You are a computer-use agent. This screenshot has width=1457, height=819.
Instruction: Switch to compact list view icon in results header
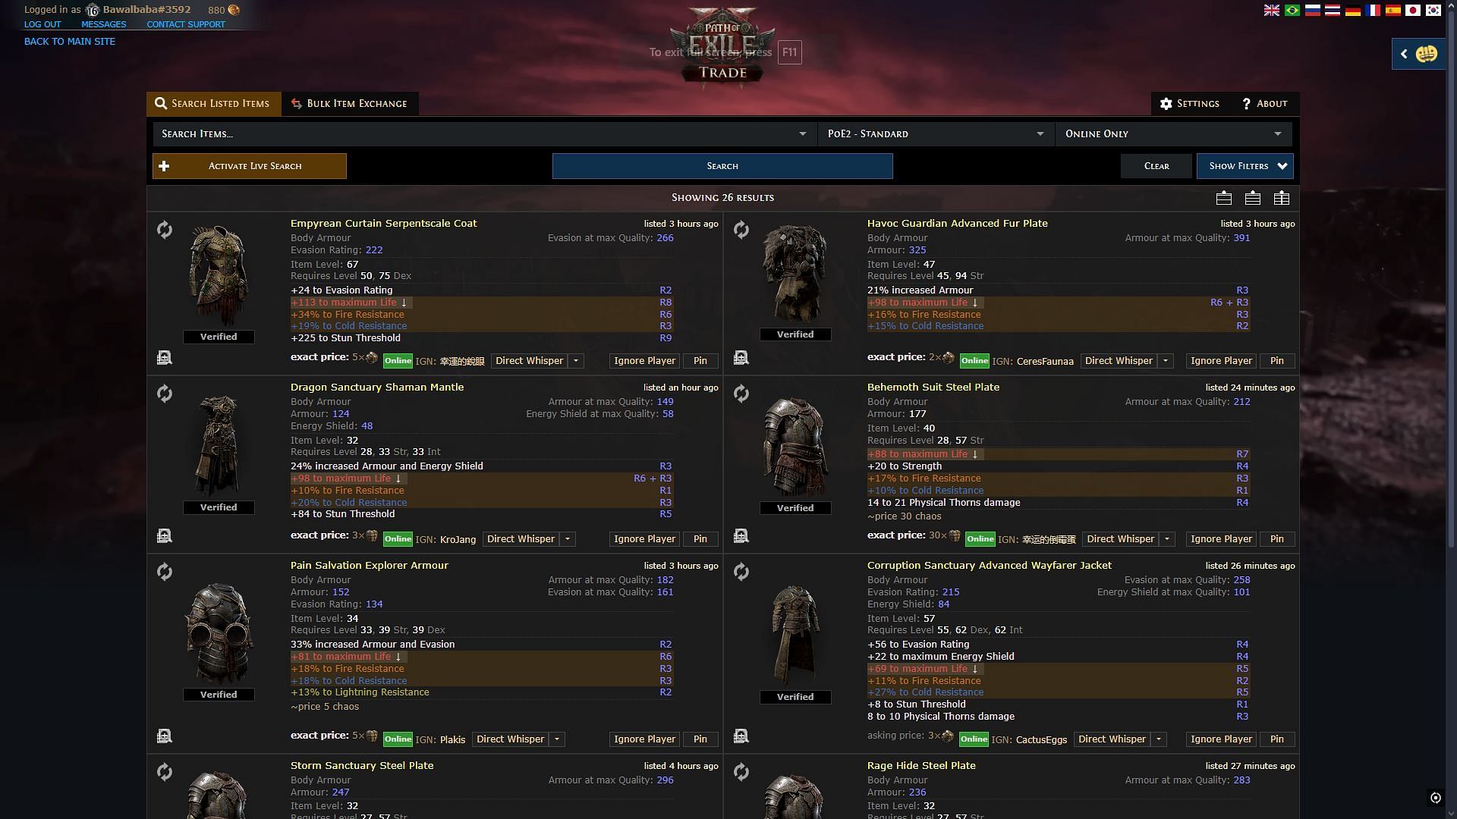point(1251,198)
